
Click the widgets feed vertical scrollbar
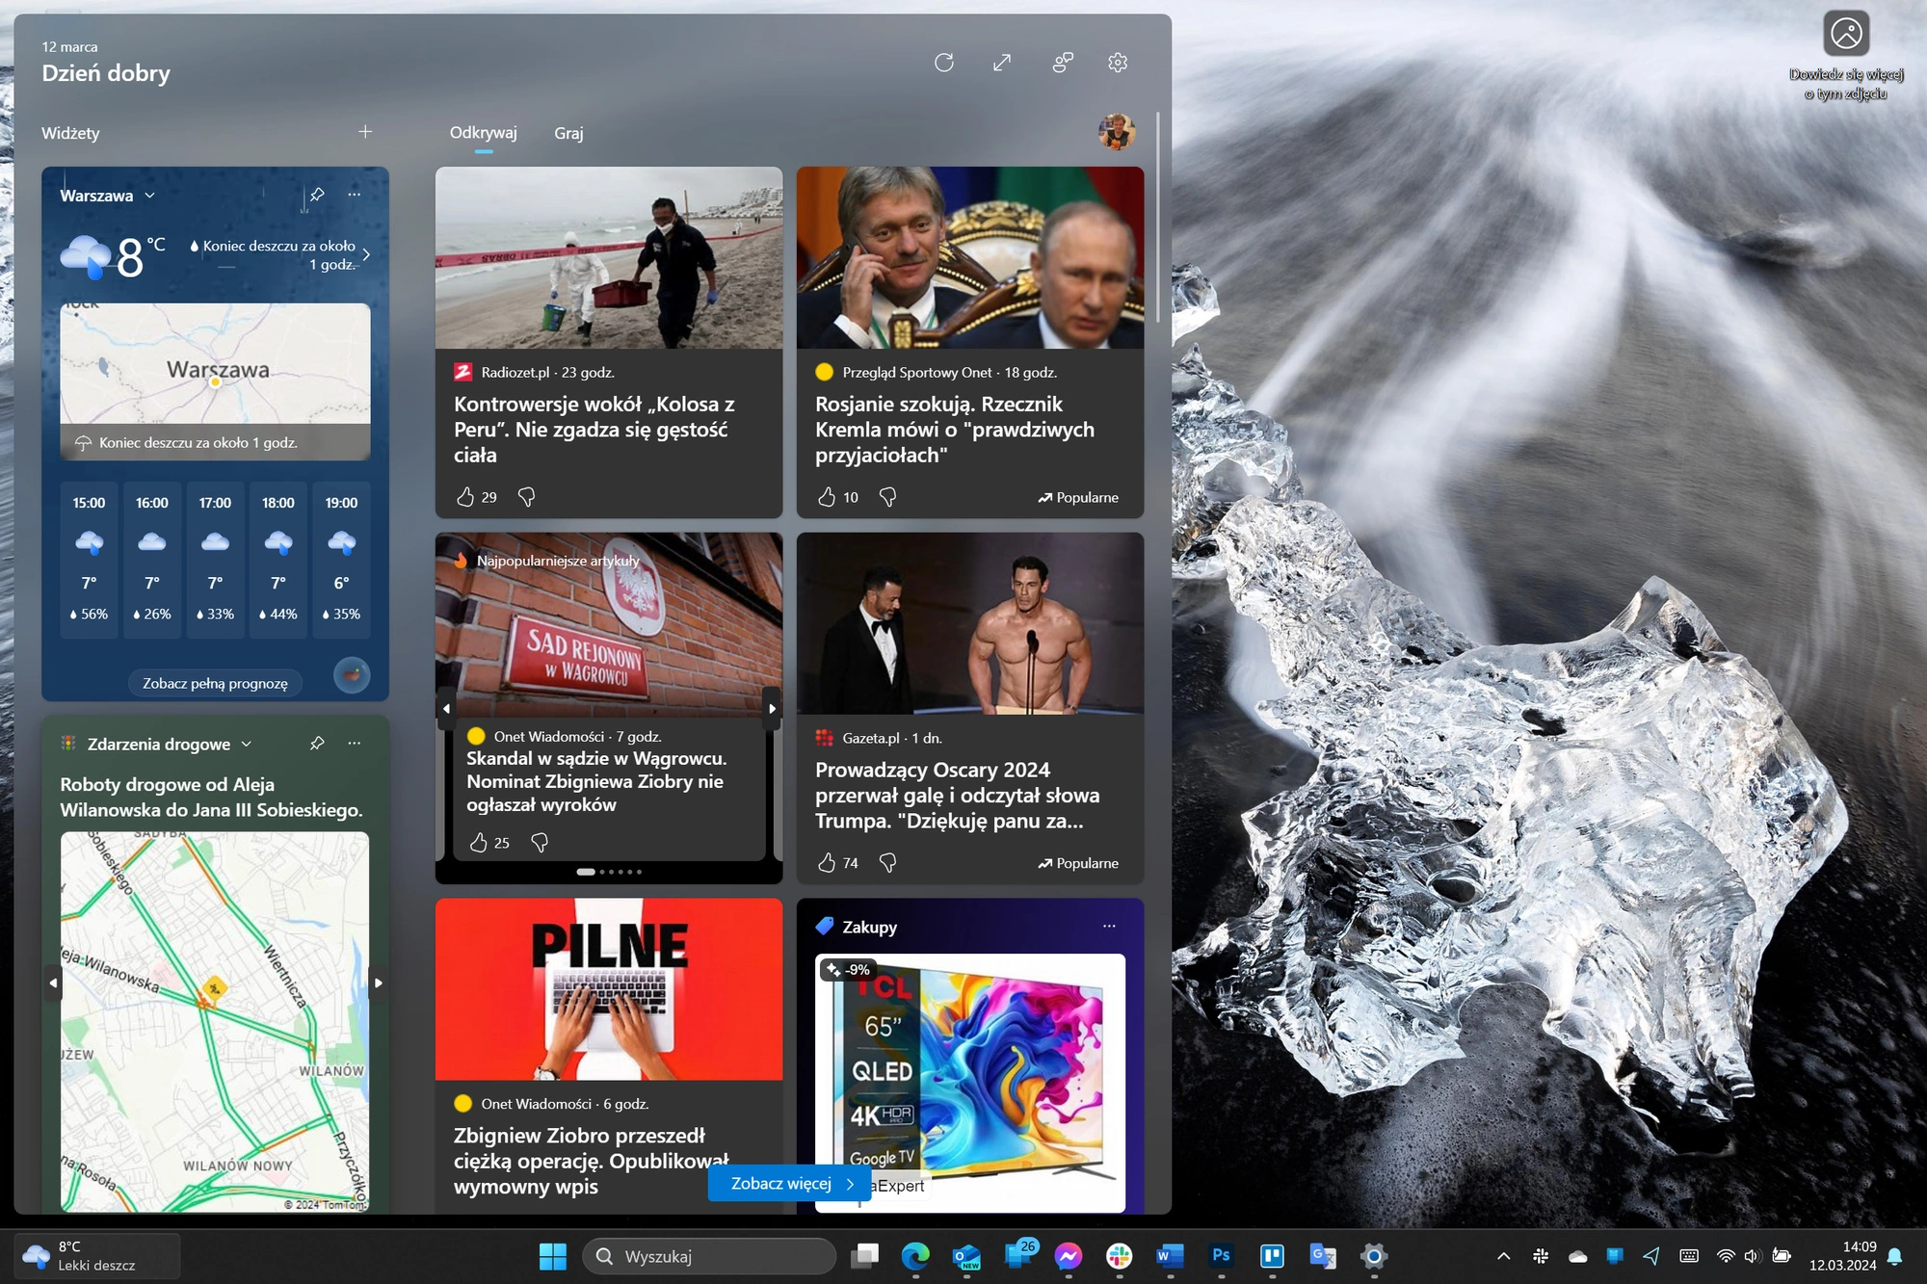pos(1157,217)
